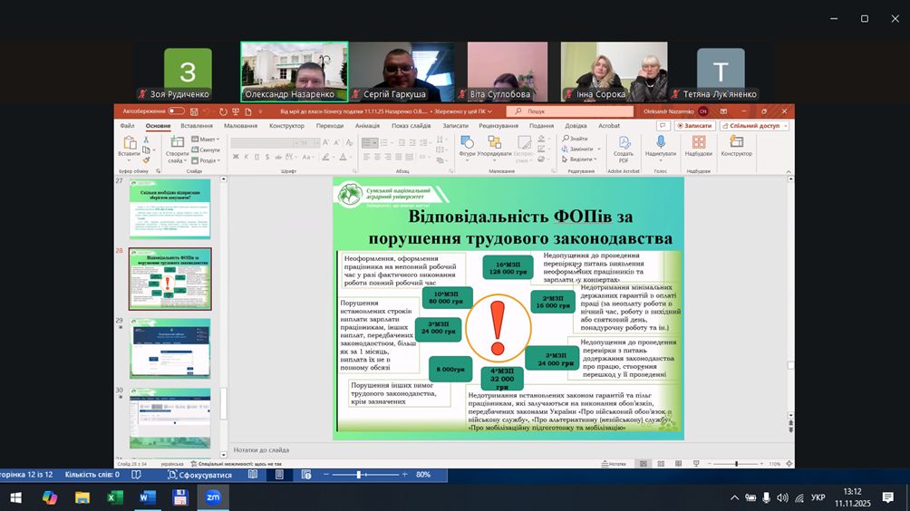The width and height of the screenshot is (910, 511).
Task: Click the Shapes (Фігури) gallery icon
Action: [467, 143]
